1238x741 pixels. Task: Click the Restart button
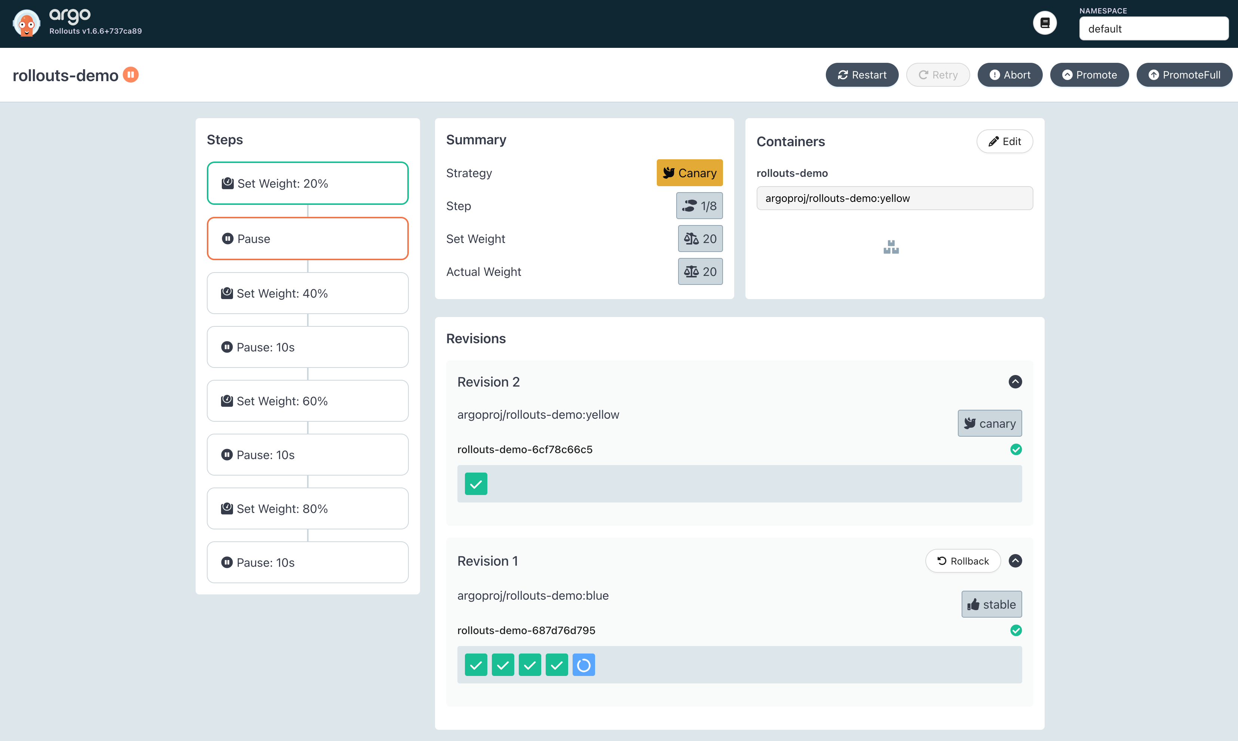(x=862, y=75)
